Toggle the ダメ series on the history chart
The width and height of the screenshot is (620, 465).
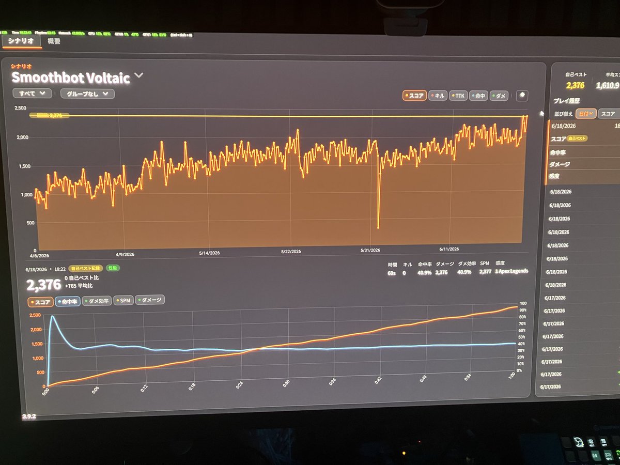(x=499, y=96)
